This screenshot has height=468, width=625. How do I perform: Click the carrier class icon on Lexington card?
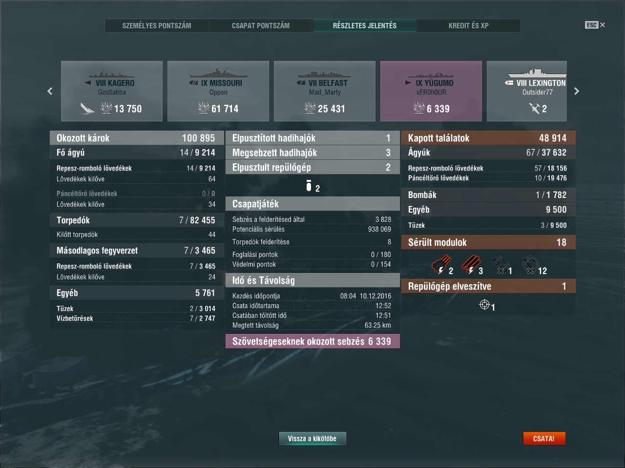[509, 83]
